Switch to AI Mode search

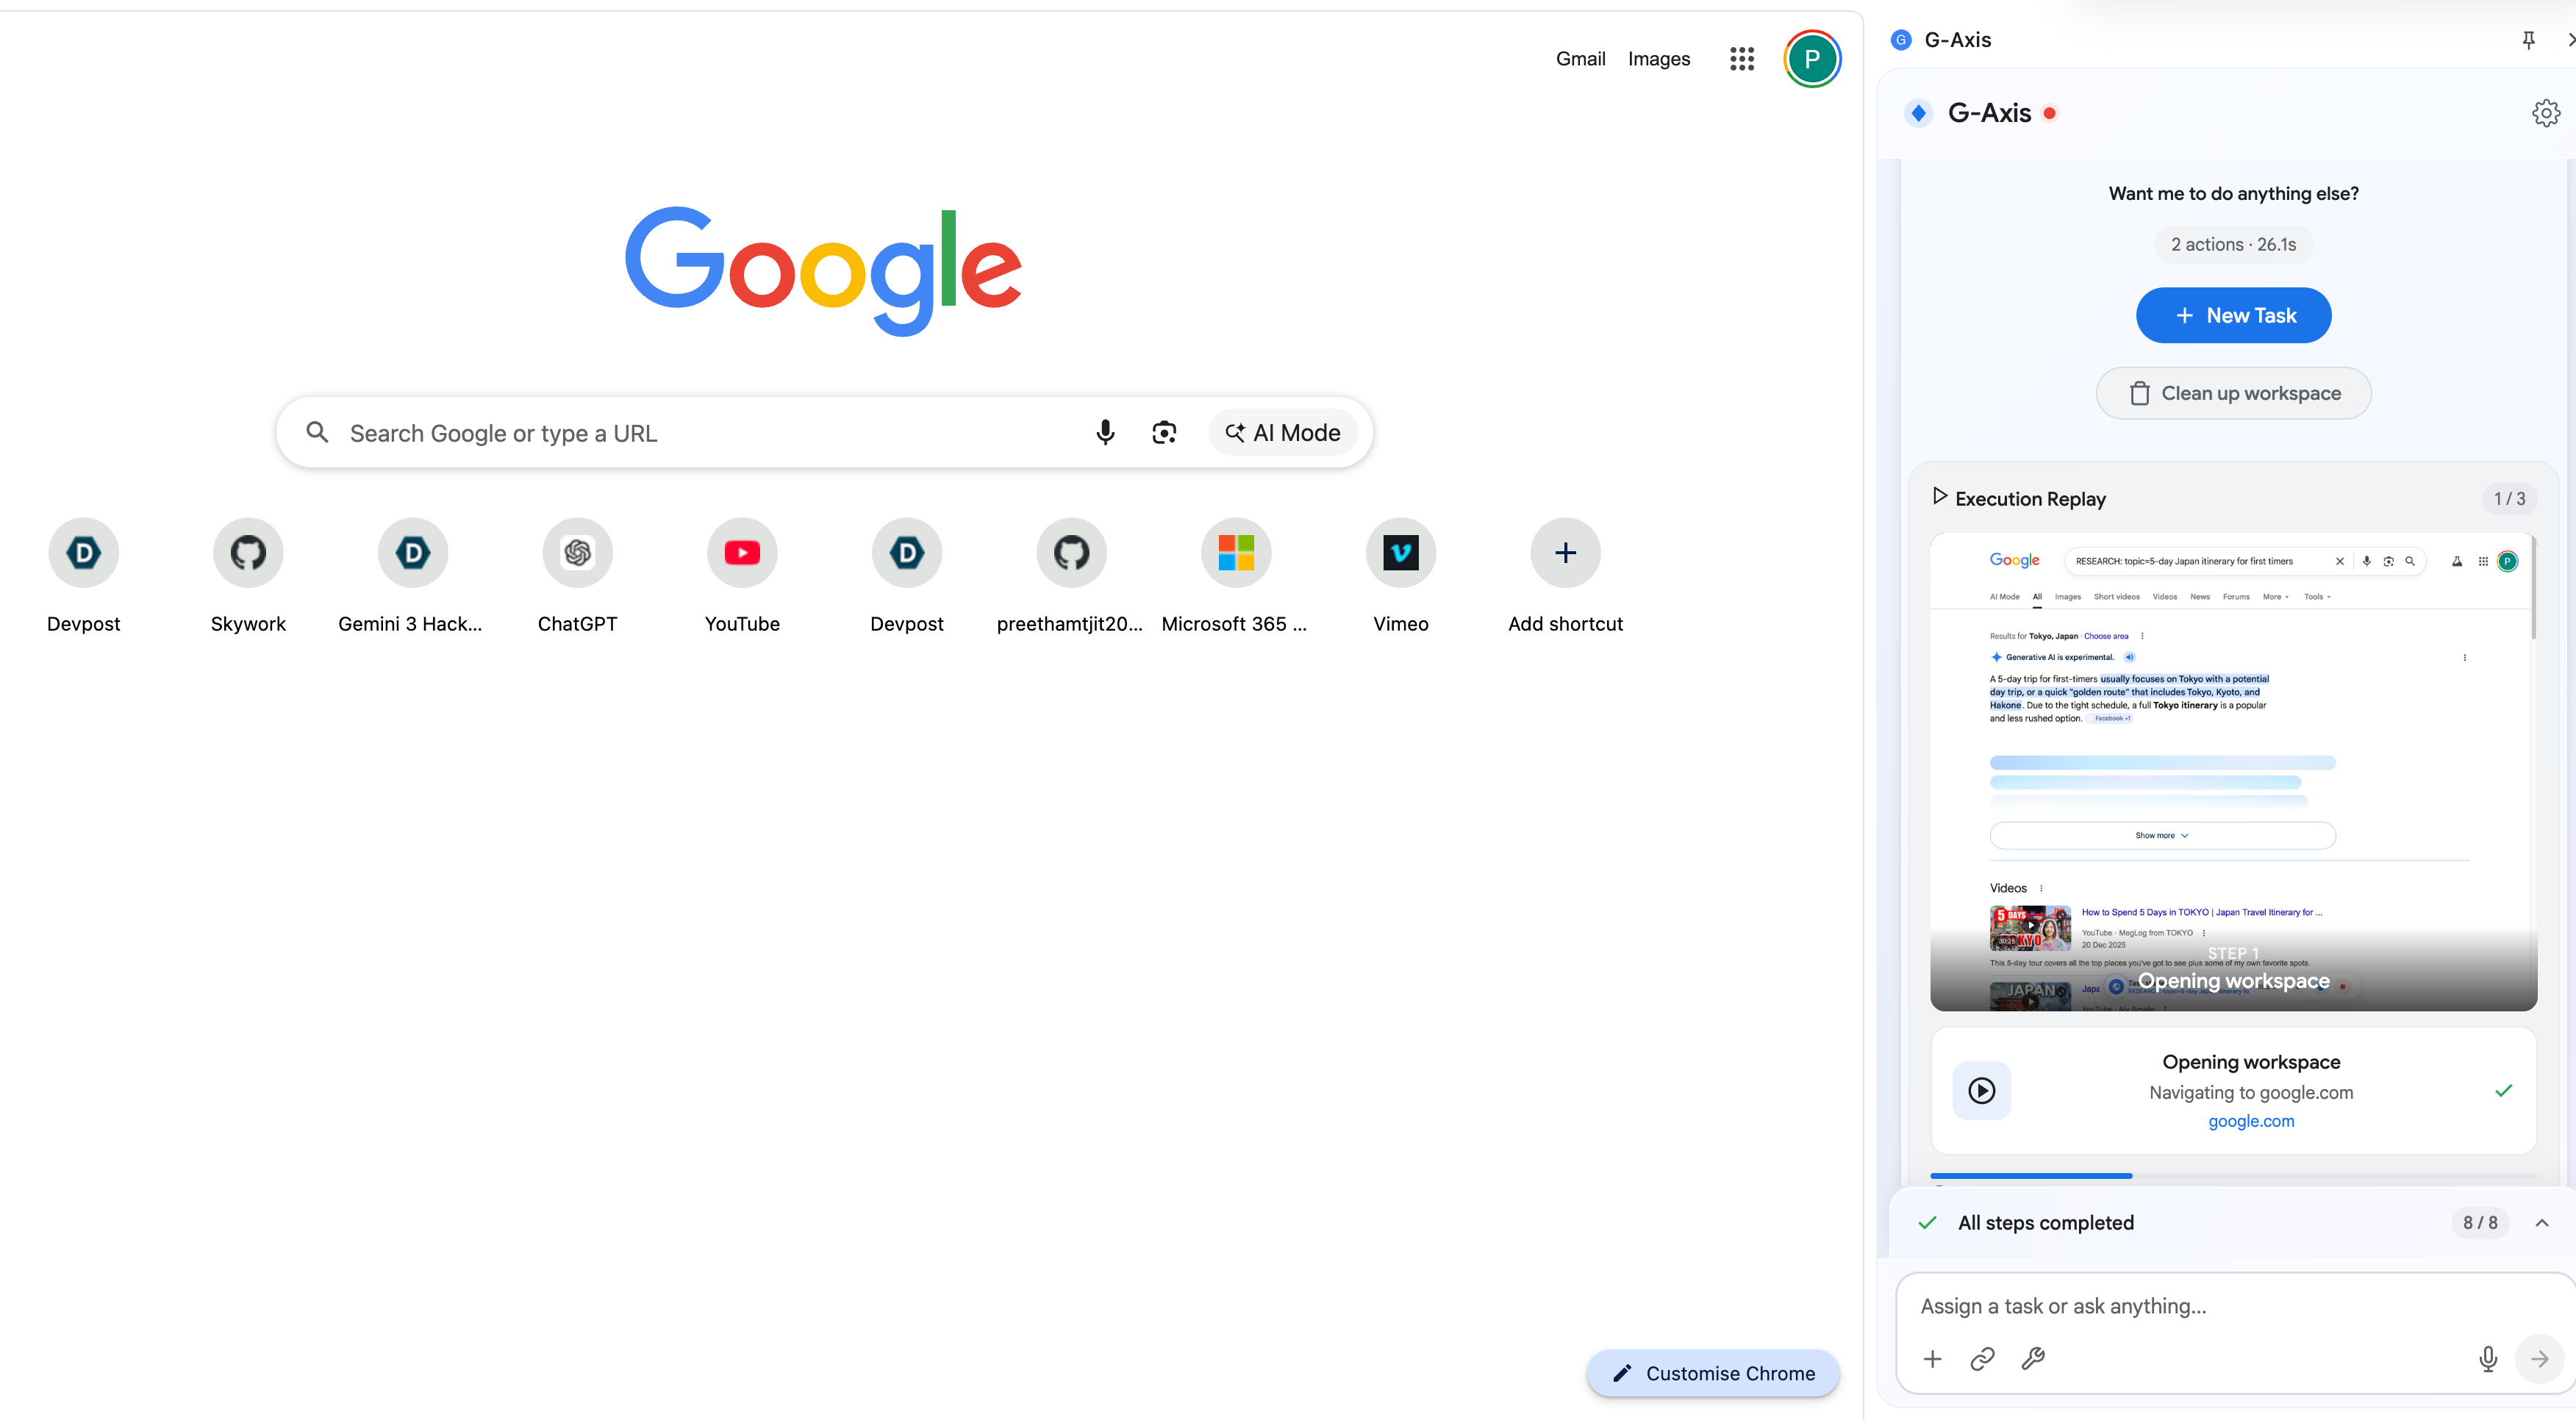[1282, 432]
